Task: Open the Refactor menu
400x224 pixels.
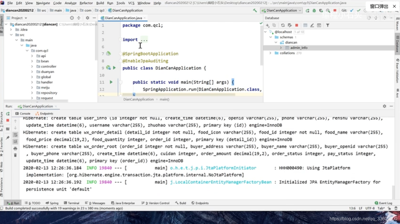Action: pos(86,3)
